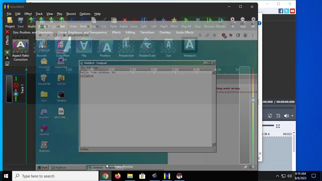Adjust the master volume slider knob
This screenshot has height=181, width=322.
tap(253, 100)
